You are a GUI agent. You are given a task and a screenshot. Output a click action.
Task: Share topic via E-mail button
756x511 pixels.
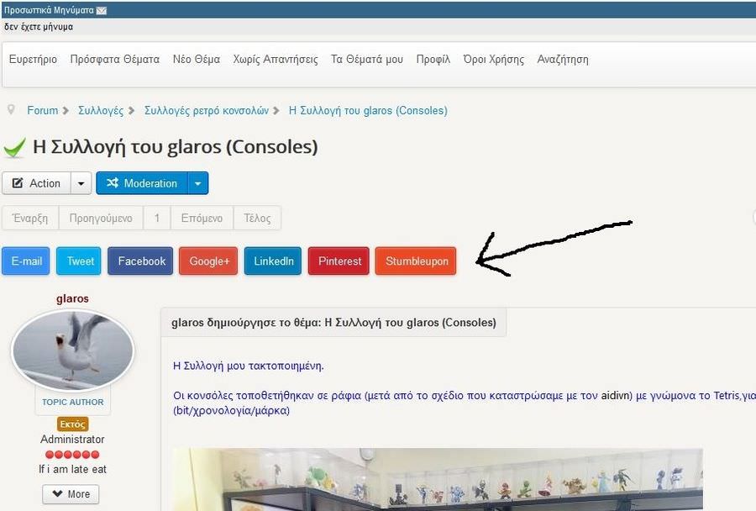26,261
